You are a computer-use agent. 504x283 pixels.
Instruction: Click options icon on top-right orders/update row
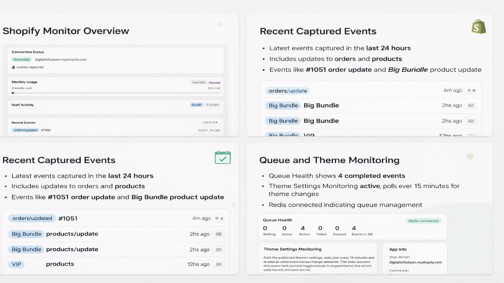(471, 90)
